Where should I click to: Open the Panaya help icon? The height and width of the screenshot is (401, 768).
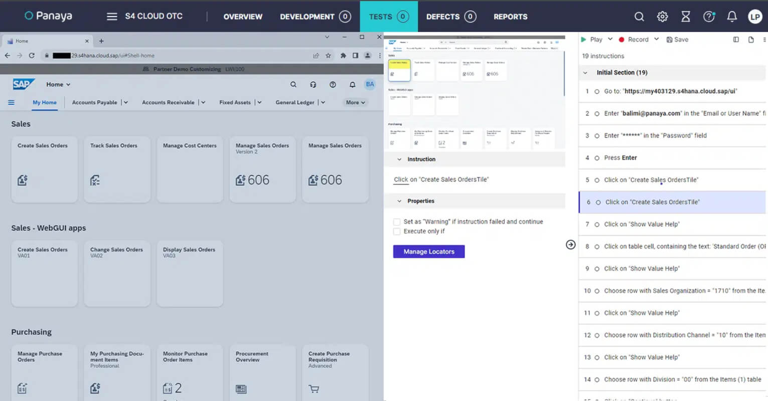pos(709,17)
